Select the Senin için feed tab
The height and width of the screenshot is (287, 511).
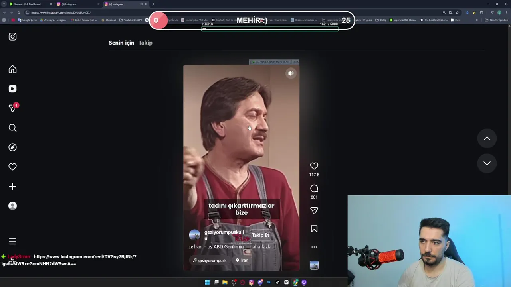[x=121, y=43]
